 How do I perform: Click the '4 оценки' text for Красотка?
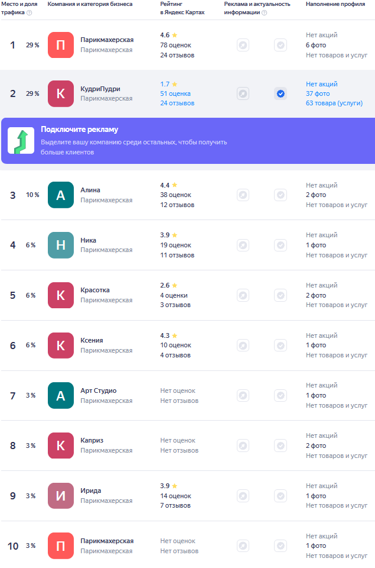174,295
